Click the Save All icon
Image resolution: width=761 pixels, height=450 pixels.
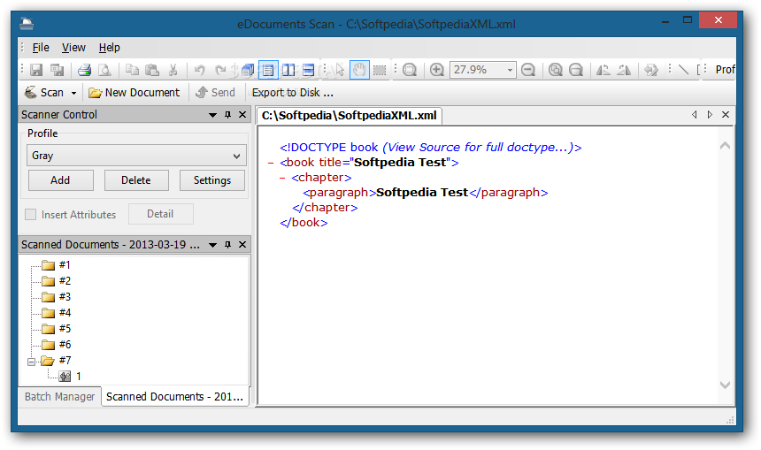pyautogui.click(x=58, y=70)
